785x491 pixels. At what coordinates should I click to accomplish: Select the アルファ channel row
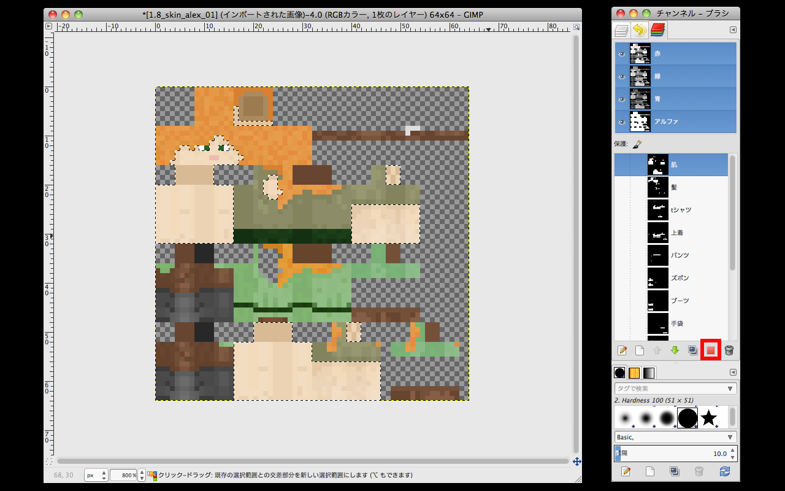(676, 122)
